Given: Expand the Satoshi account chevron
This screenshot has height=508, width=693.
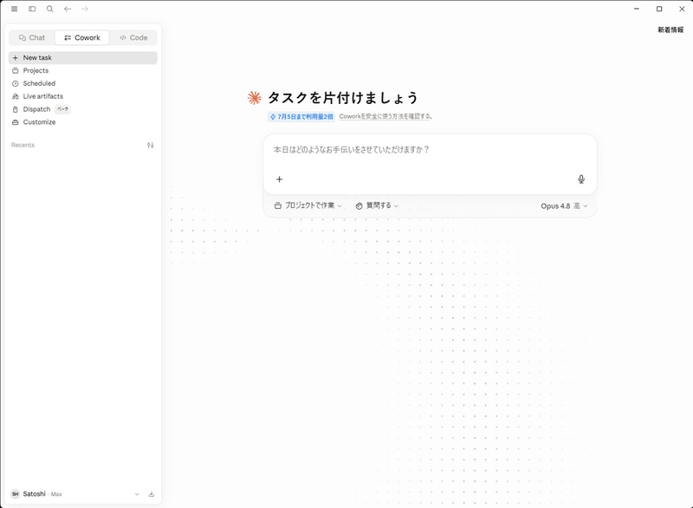Looking at the screenshot, I should click(x=137, y=494).
